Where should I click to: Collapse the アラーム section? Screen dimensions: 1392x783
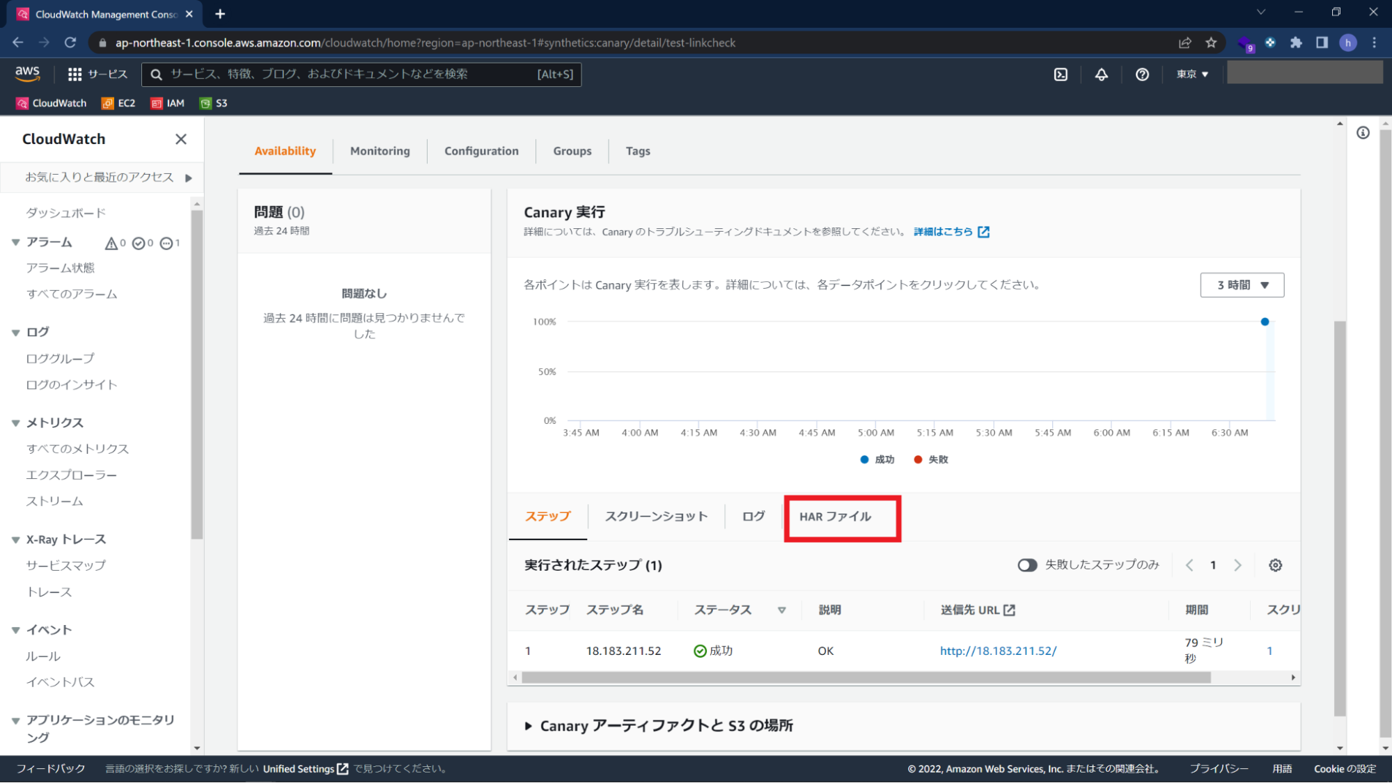click(x=15, y=243)
